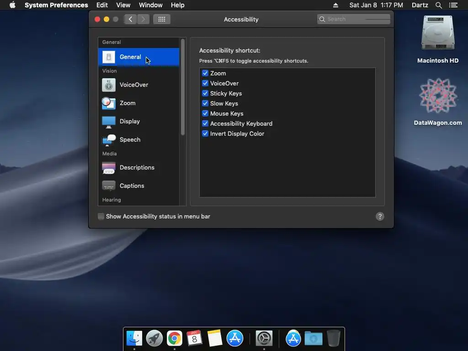Open the Trash in the Dock

coord(333,339)
